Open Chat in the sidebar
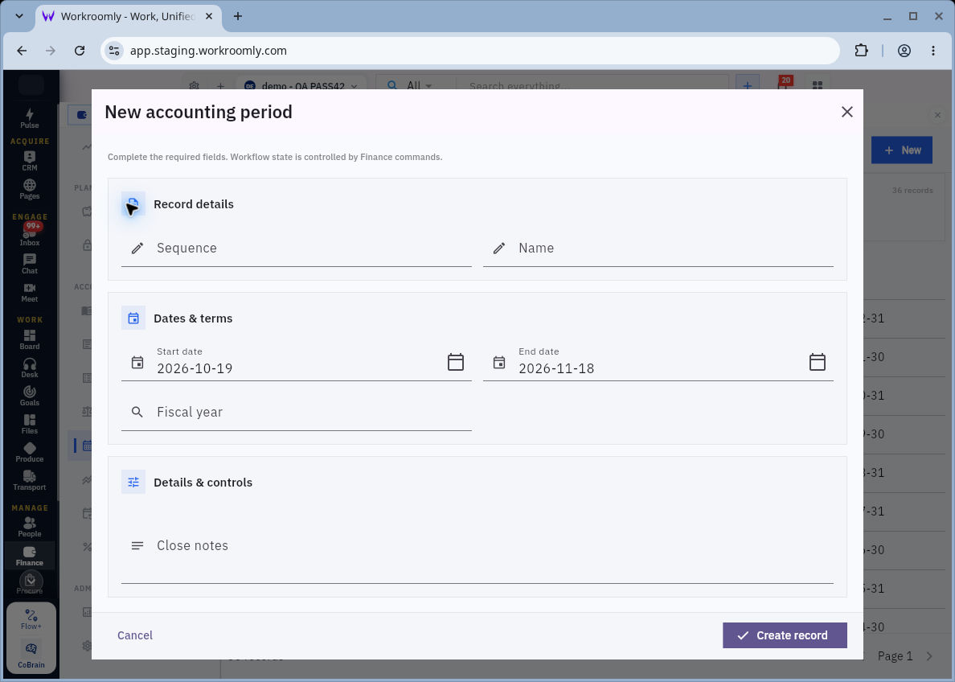Image resolution: width=955 pixels, height=682 pixels. tap(29, 264)
